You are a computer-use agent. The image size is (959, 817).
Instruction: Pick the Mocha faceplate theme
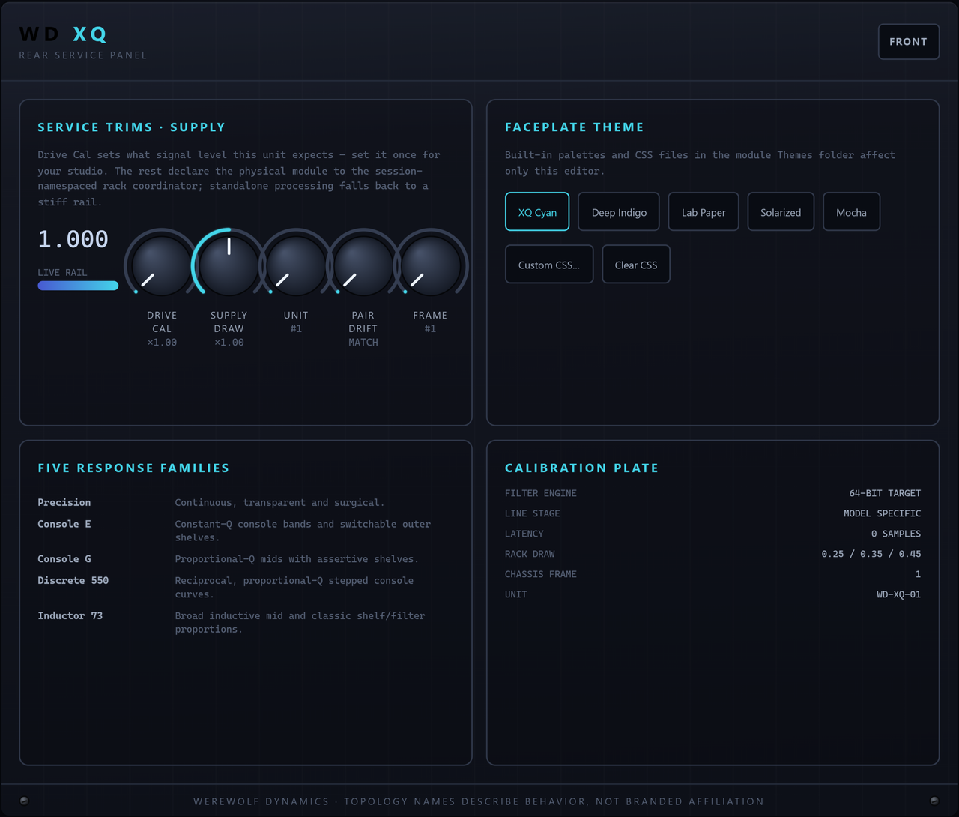[851, 212]
